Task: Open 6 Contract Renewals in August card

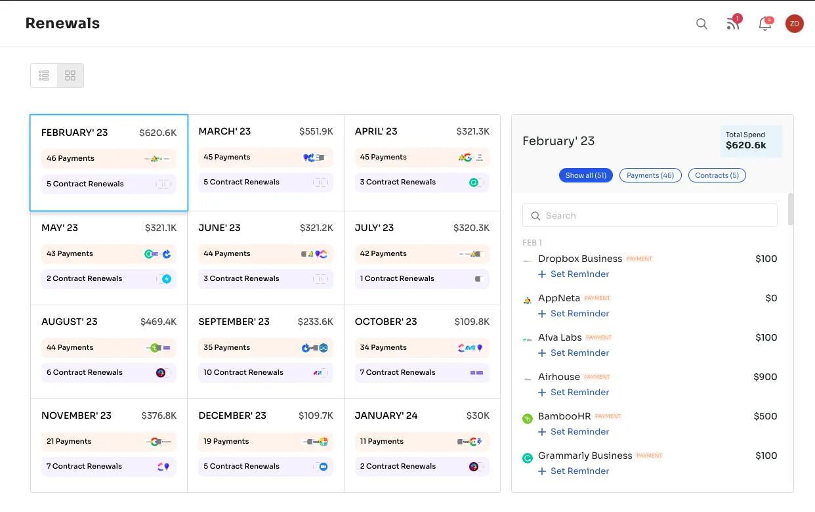Action: click(x=109, y=372)
